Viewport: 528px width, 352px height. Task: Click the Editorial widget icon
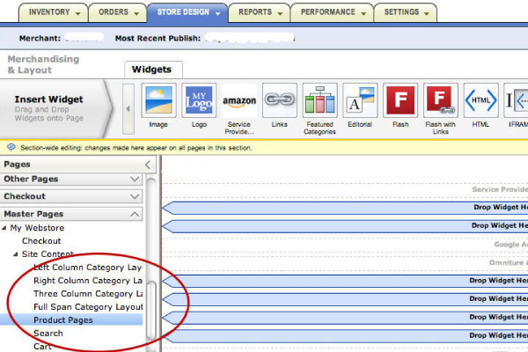tap(360, 102)
